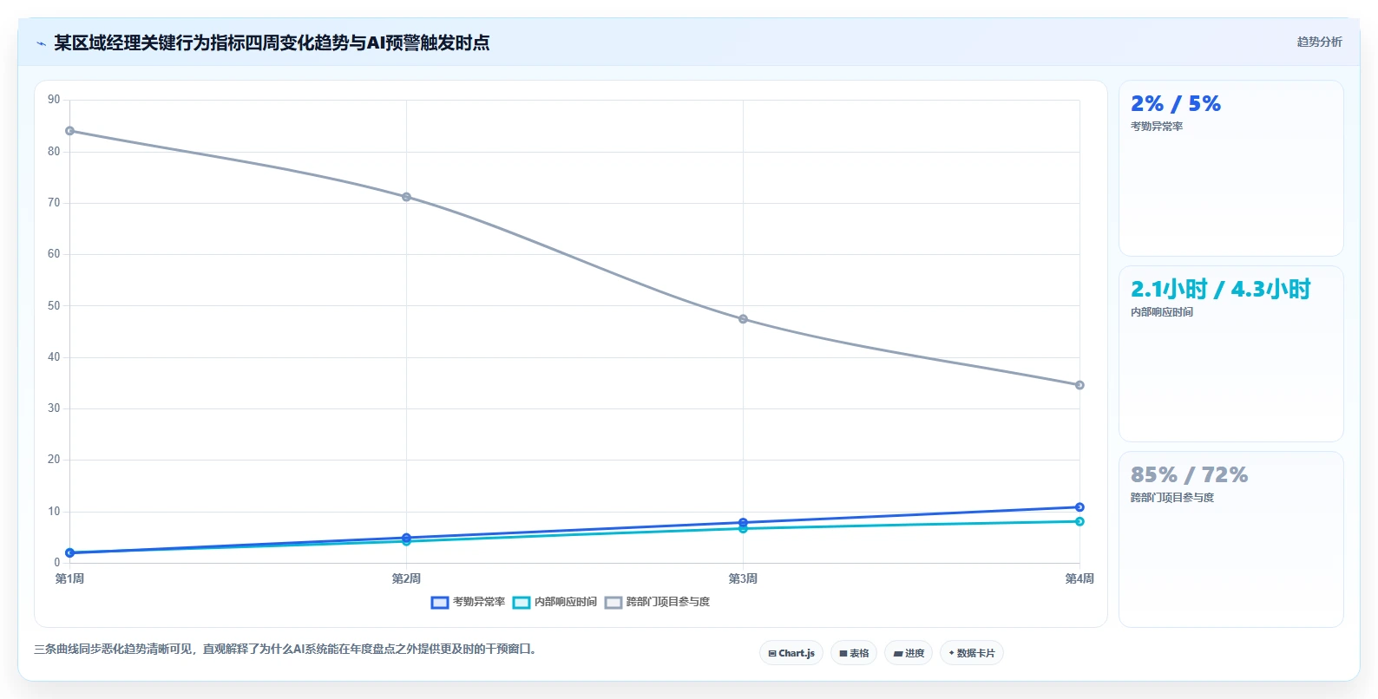Click the blue 考勤异常率 point at 第3周
This screenshot has width=1378, height=699.
click(x=743, y=522)
